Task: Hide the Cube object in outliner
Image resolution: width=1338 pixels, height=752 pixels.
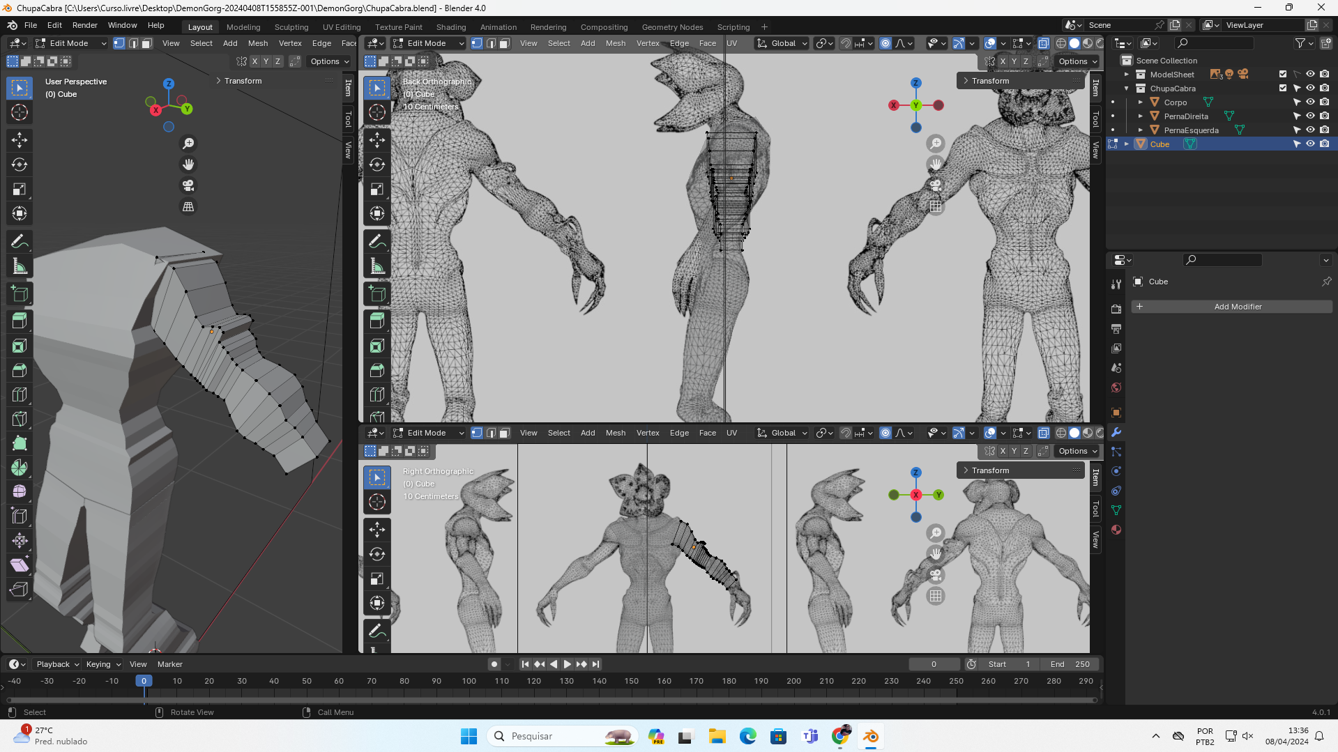Action: [x=1310, y=144]
